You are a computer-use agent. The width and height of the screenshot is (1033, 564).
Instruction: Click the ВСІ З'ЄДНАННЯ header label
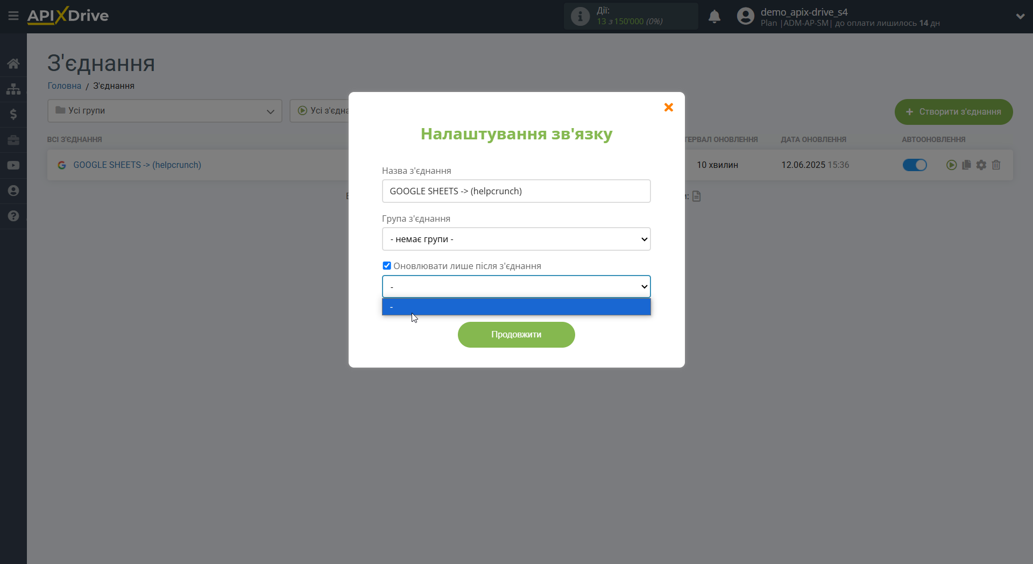[x=74, y=139]
